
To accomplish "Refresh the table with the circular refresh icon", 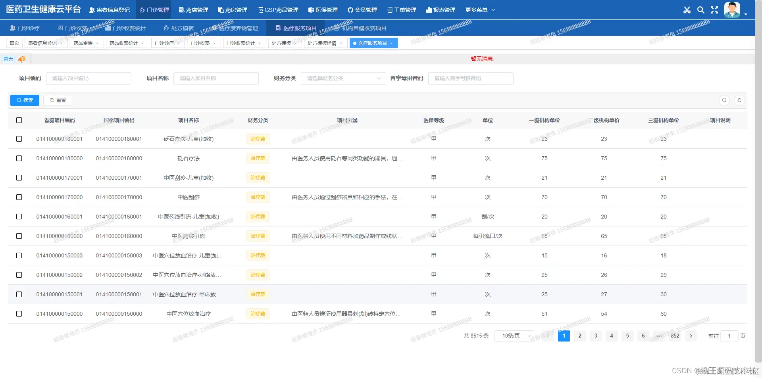I will point(739,100).
